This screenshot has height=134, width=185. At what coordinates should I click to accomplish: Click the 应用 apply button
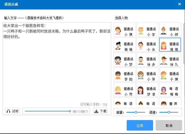[140, 125]
